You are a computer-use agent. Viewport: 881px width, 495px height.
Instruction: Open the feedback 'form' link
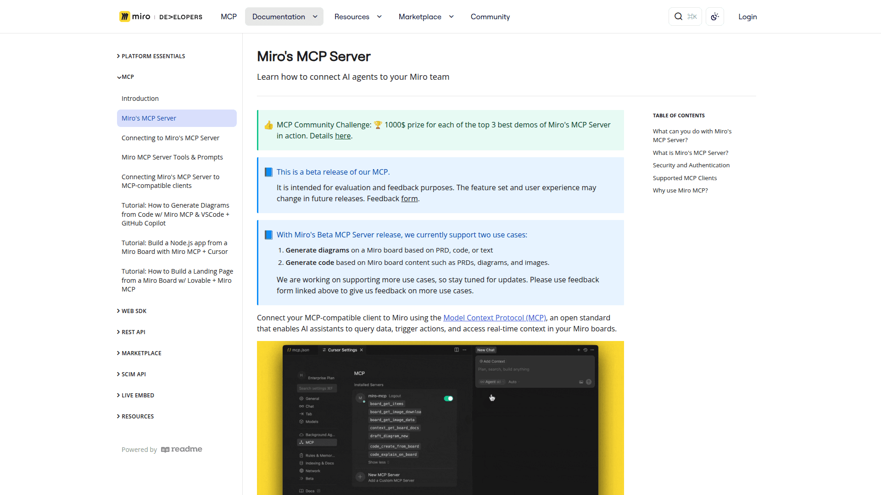[409, 198]
